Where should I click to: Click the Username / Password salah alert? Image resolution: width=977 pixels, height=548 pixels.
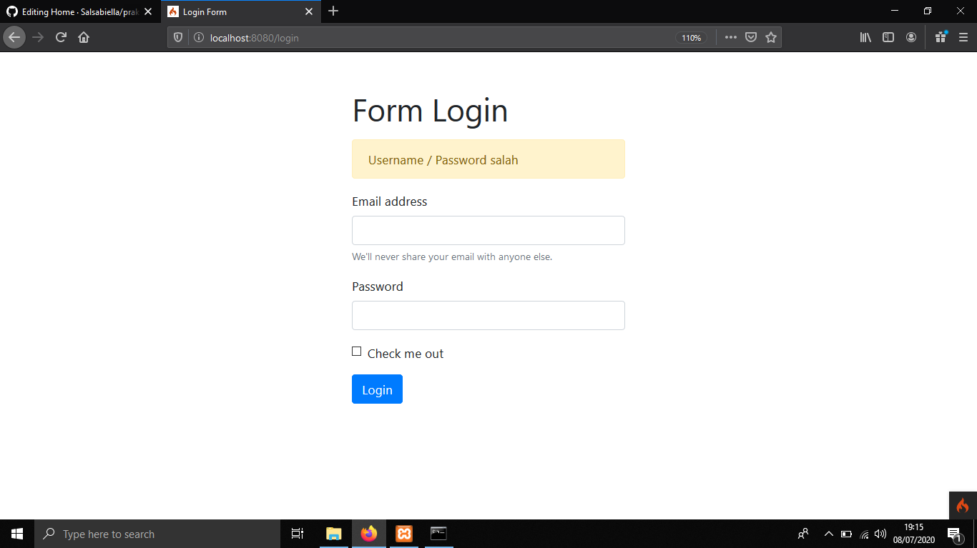coord(488,159)
